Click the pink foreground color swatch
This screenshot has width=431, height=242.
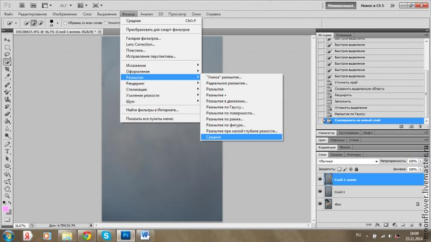pyautogui.click(x=6, y=209)
